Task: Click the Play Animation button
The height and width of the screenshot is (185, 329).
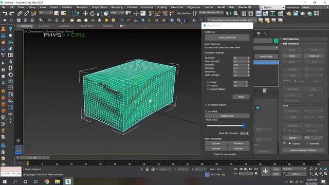Action: click(246, 169)
